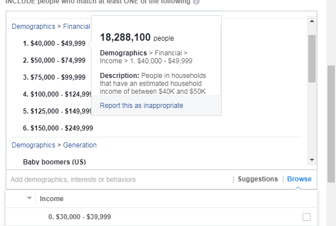Click Report this as inappropriate link

(x=141, y=106)
